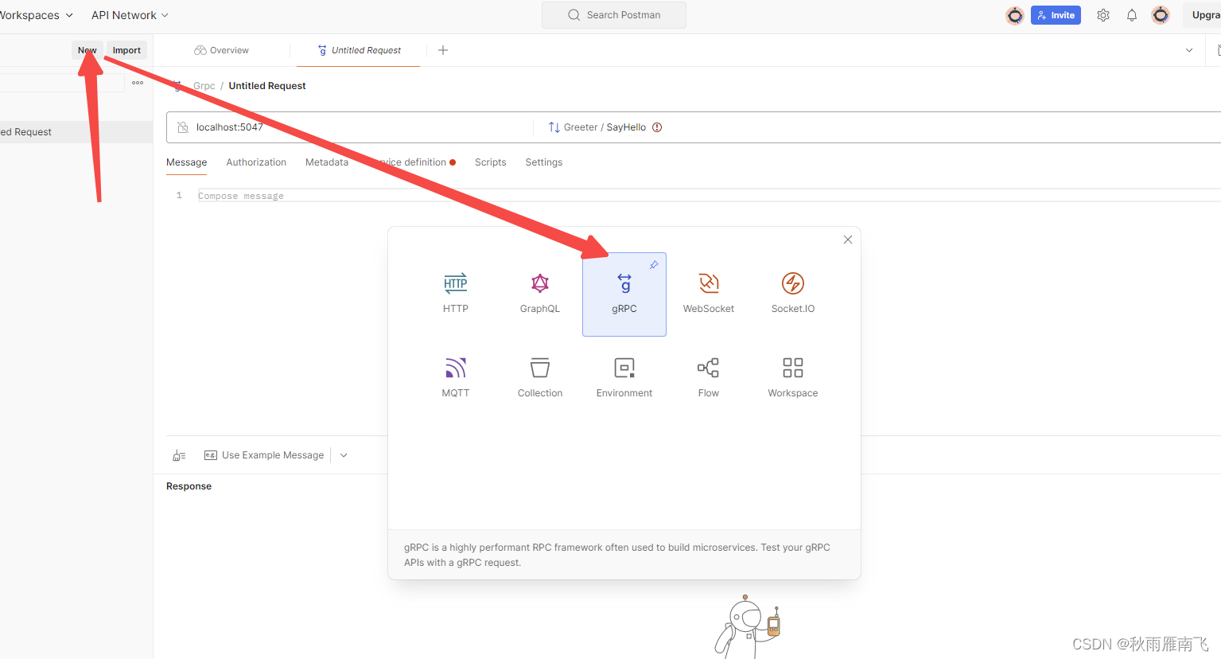The image size is (1221, 659).
Task: Create a new Flow
Action: coord(709,379)
